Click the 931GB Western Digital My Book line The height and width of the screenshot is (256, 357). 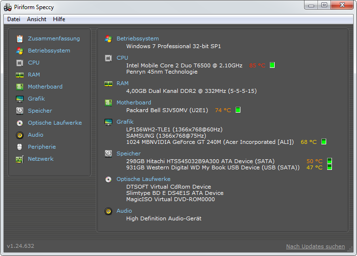click(x=213, y=167)
